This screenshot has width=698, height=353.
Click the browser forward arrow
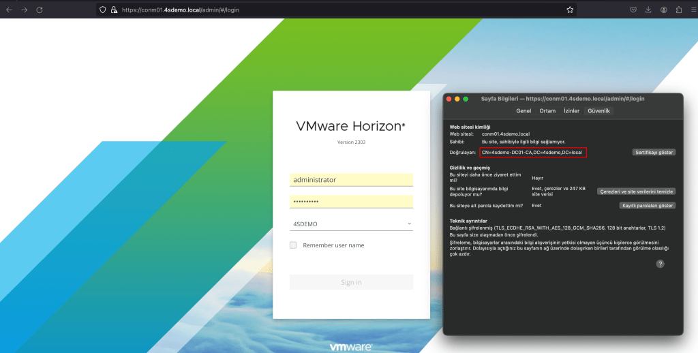(24, 10)
